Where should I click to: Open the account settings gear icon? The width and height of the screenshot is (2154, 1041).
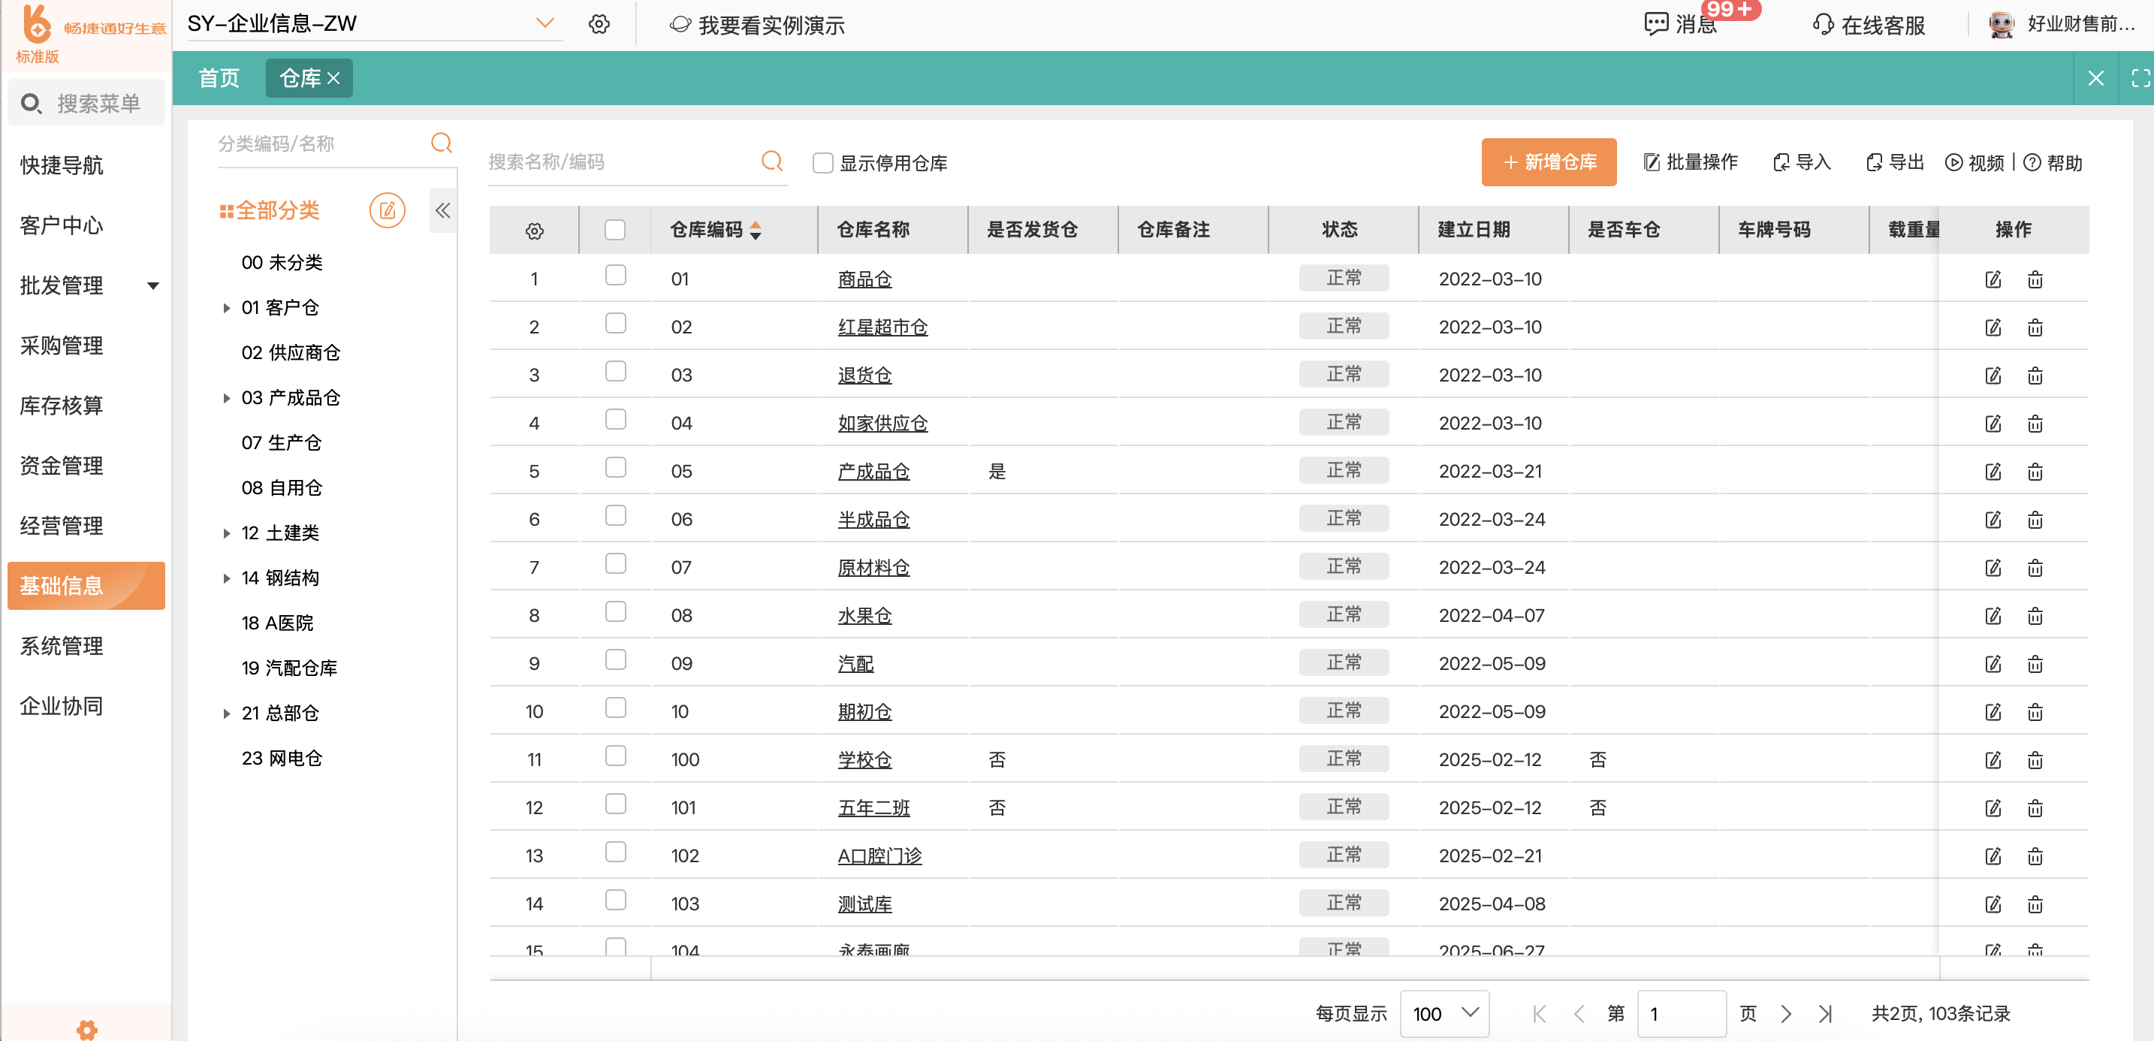(x=599, y=24)
